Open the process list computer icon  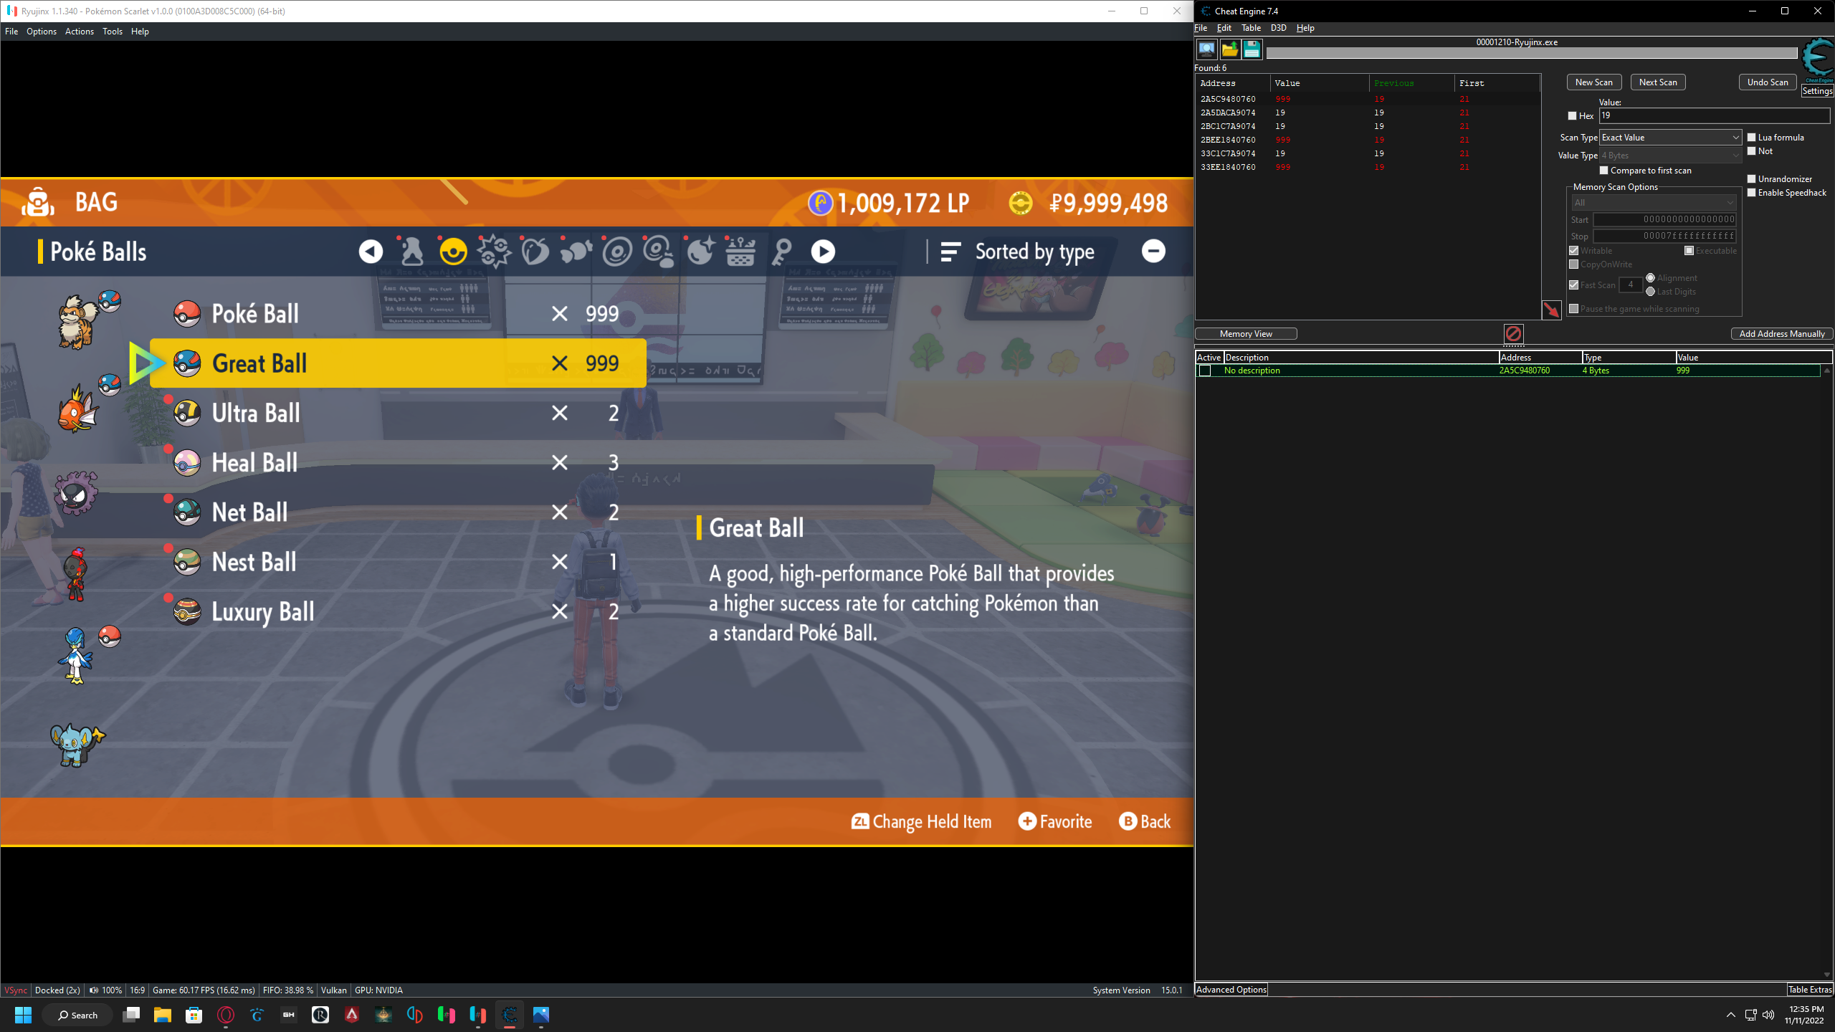coord(1207,49)
